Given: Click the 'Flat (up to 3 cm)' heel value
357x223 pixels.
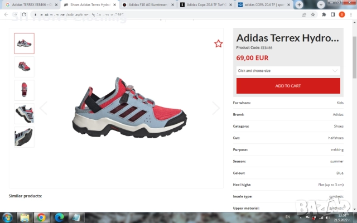Looking at the screenshot, I should (331, 185).
